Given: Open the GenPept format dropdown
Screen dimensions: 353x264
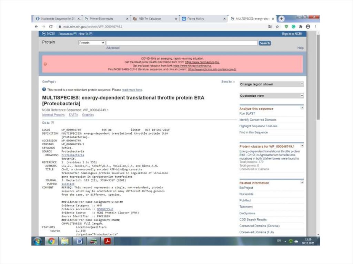Looking at the screenshot, I should pos(49,82).
